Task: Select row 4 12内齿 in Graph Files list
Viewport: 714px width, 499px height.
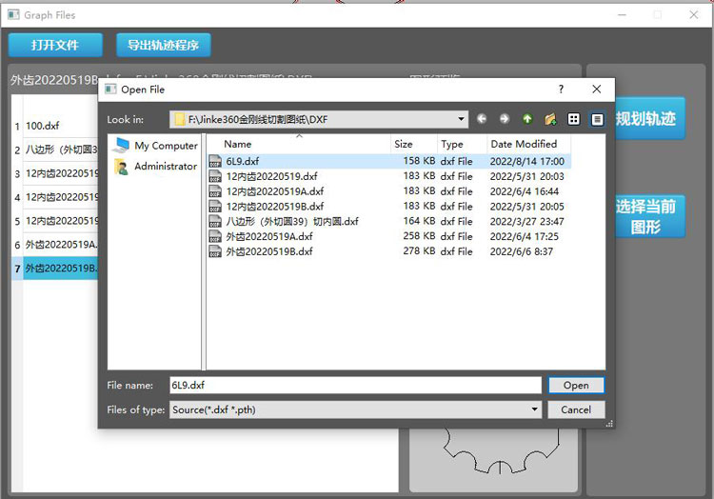Action: coord(54,197)
